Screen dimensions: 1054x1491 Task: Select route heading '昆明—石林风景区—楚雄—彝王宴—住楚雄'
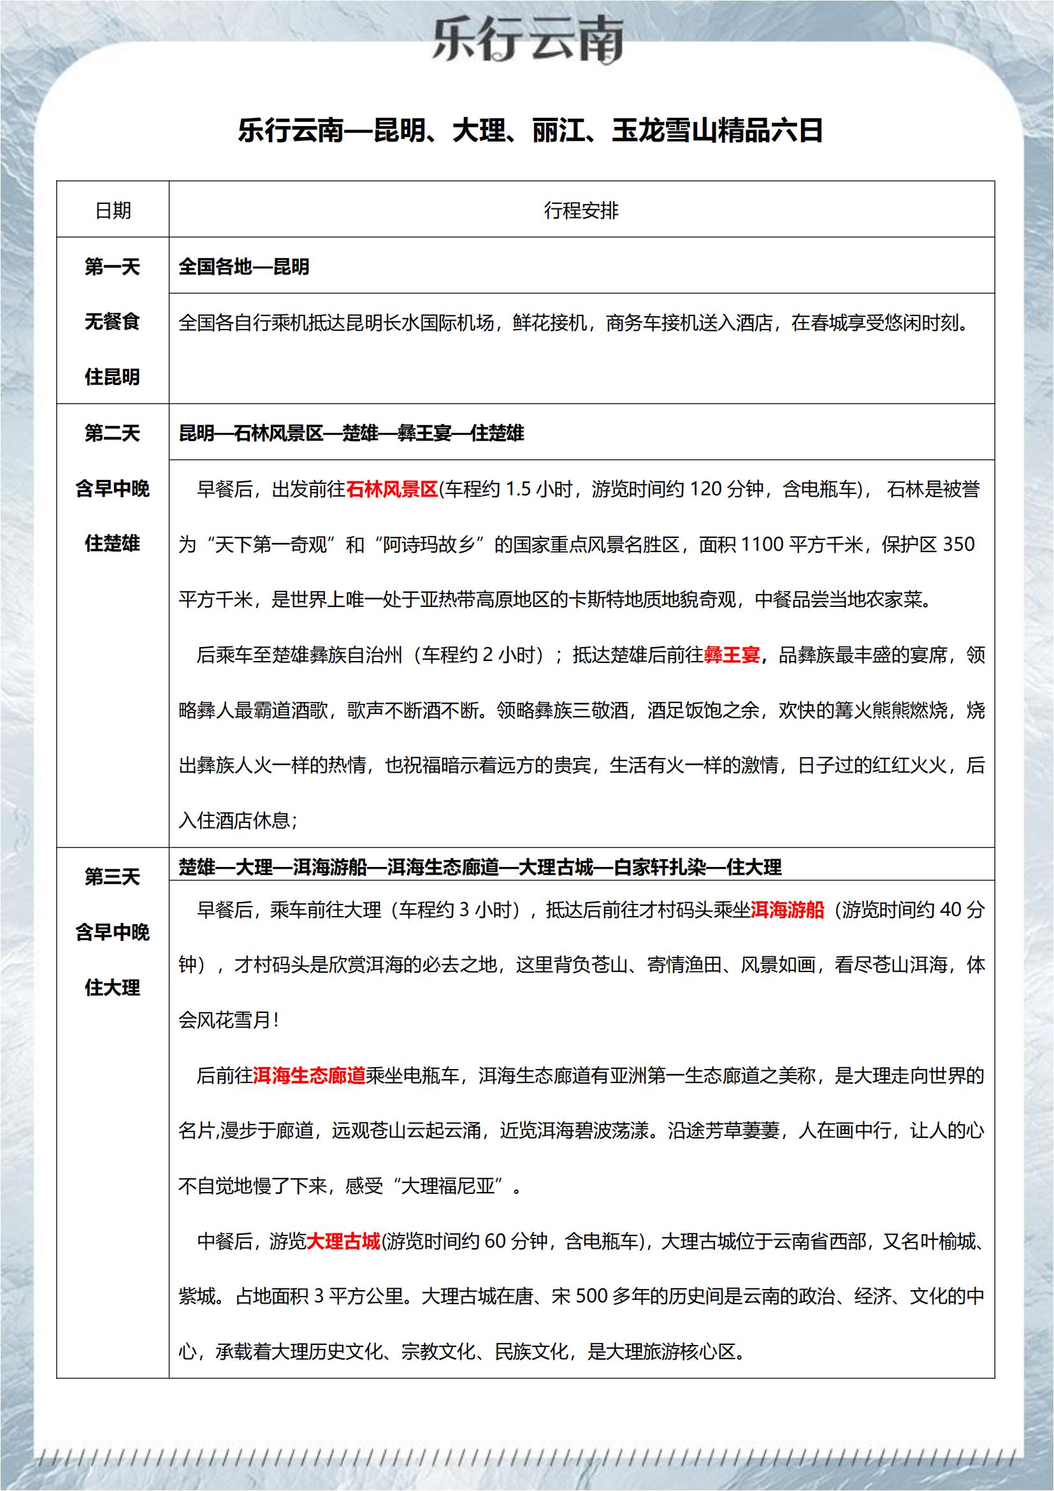click(x=351, y=433)
